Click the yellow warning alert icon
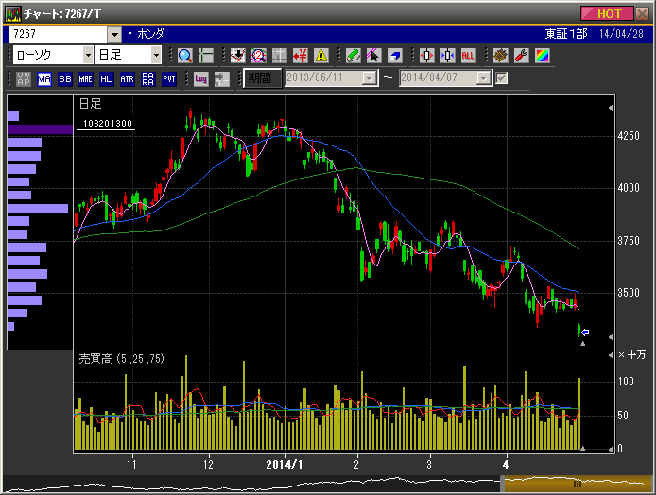This screenshot has width=656, height=495. pos(321,56)
